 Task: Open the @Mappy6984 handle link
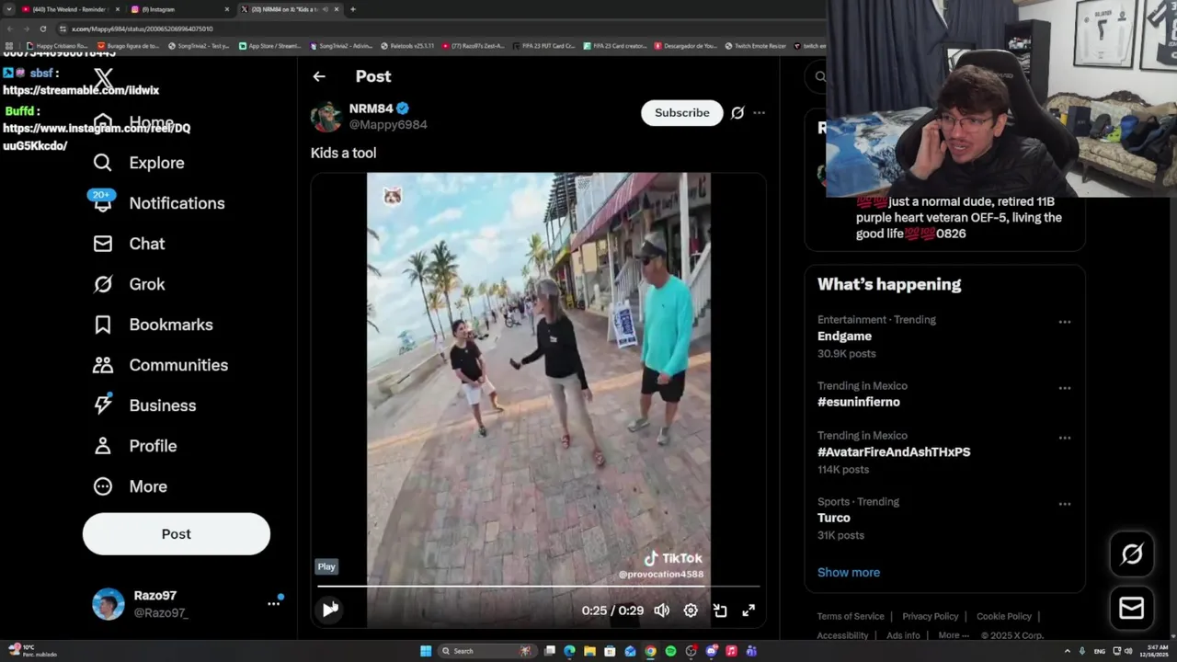(388, 124)
